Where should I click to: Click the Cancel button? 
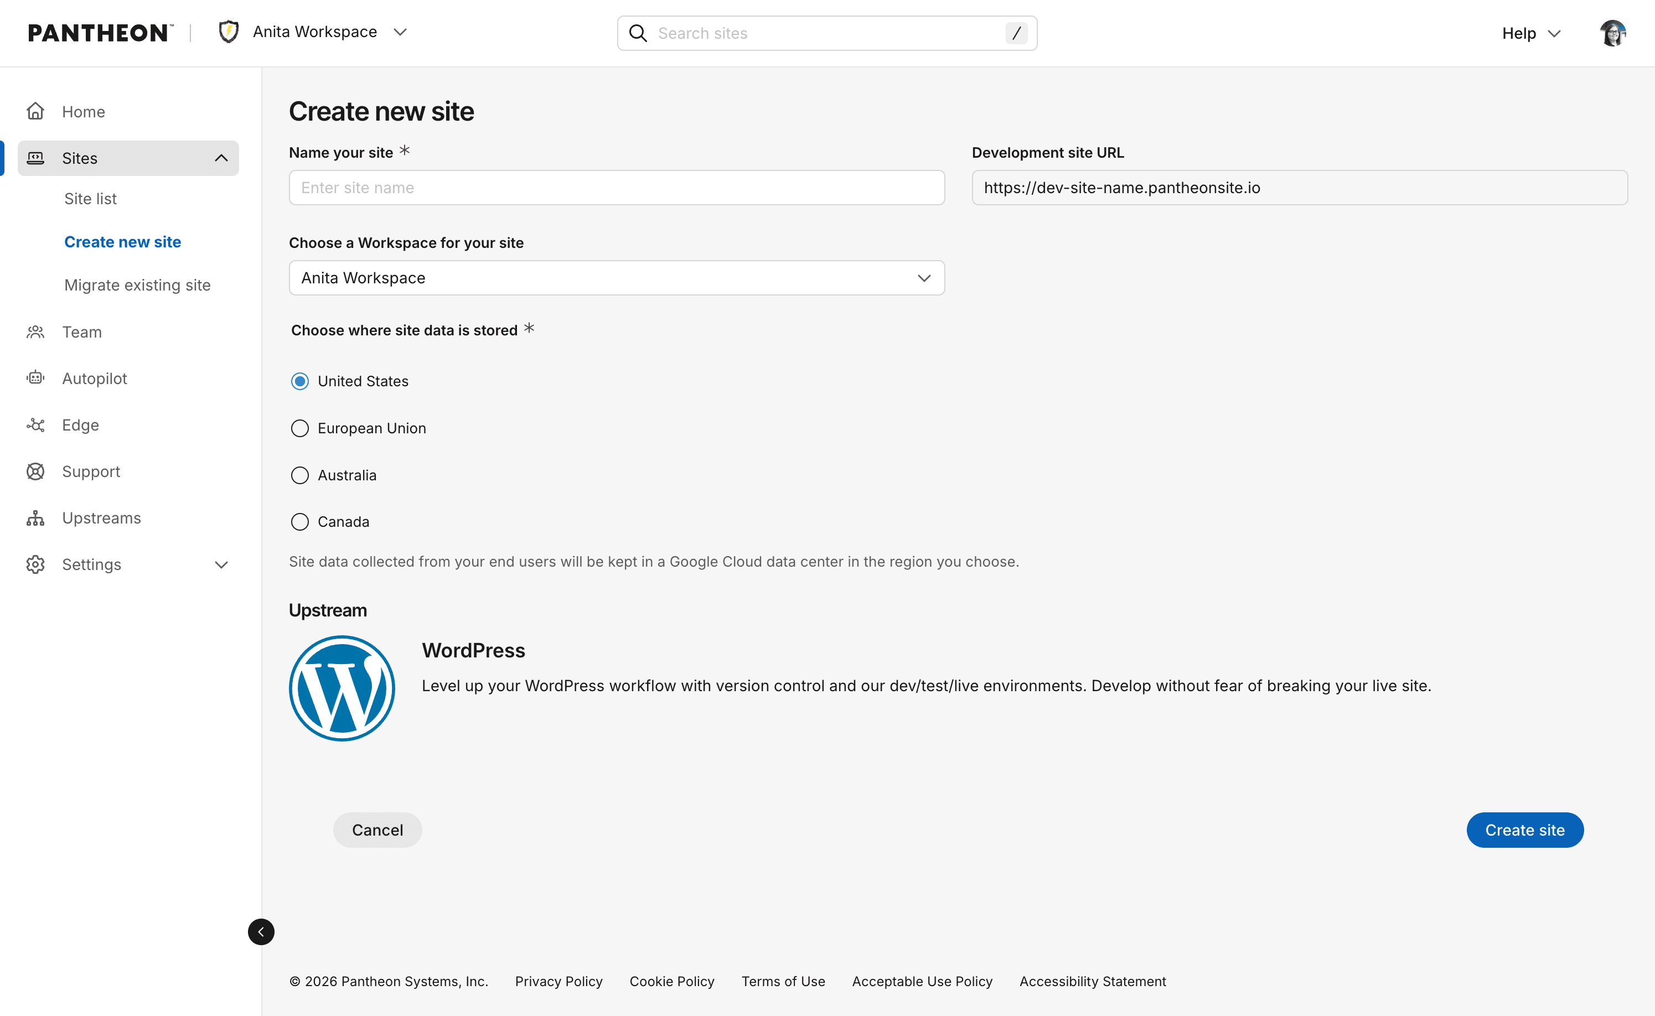click(x=377, y=830)
